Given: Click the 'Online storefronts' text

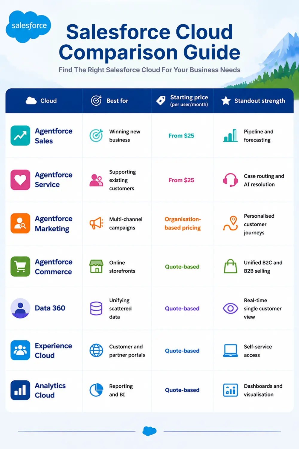Looking at the screenshot, I should 122,267.
